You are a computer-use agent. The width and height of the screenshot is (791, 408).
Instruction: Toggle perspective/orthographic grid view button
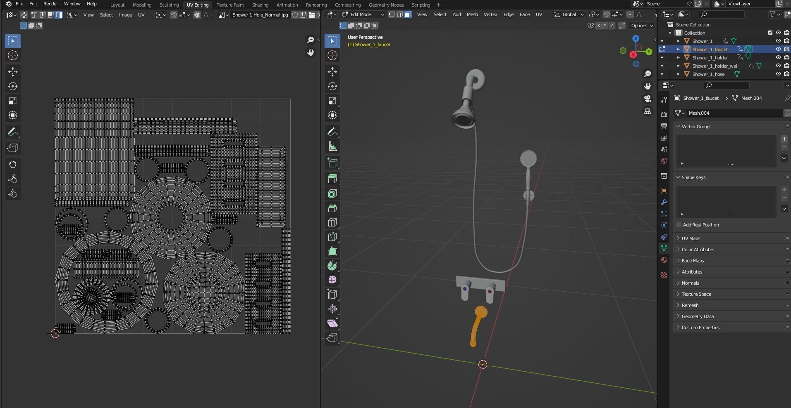648,111
